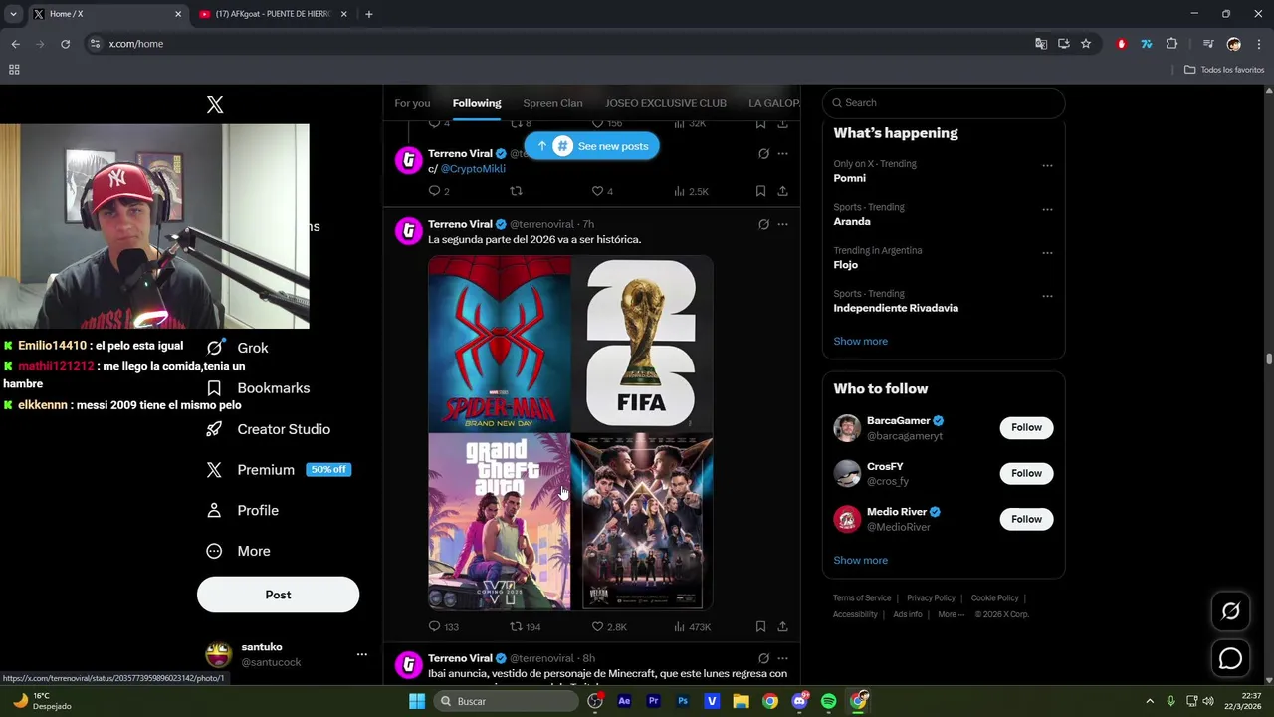Screen dimensions: 1274x717
Task: View analytics showing 473K views
Action: pos(692,627)
